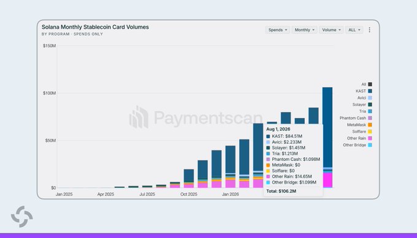
Task: Click the Apr 2025 axis label
Action: point(105,194)
